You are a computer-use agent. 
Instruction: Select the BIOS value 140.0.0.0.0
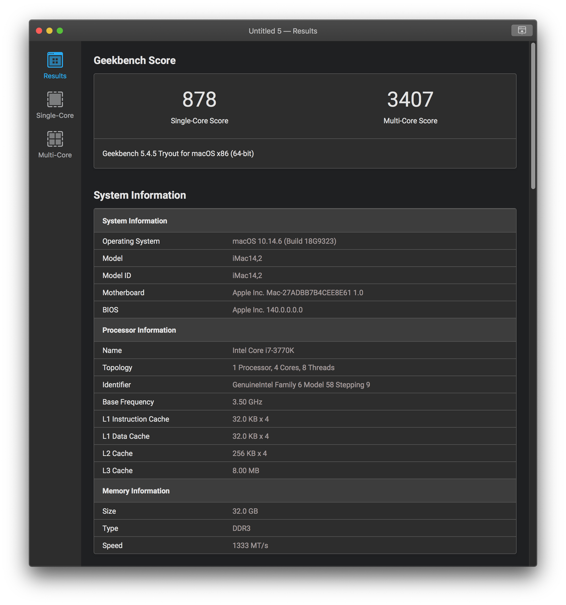(x=268, y=310)
